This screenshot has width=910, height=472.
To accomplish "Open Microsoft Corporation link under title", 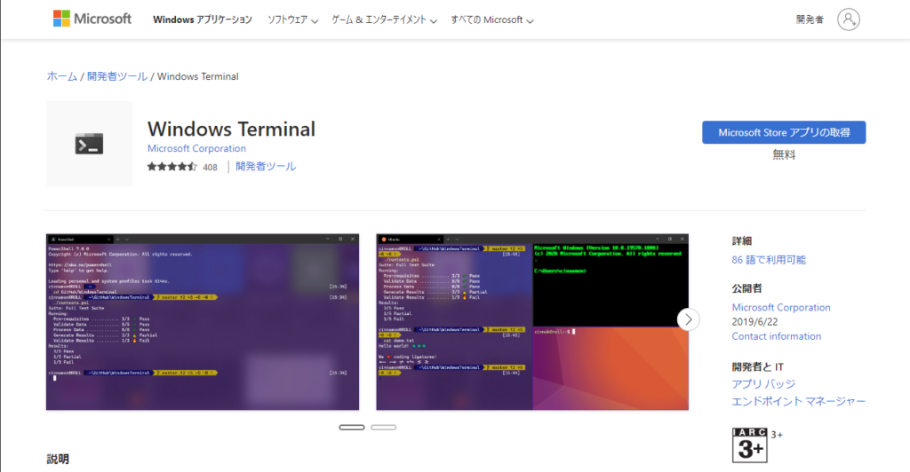I will [196, 148].
